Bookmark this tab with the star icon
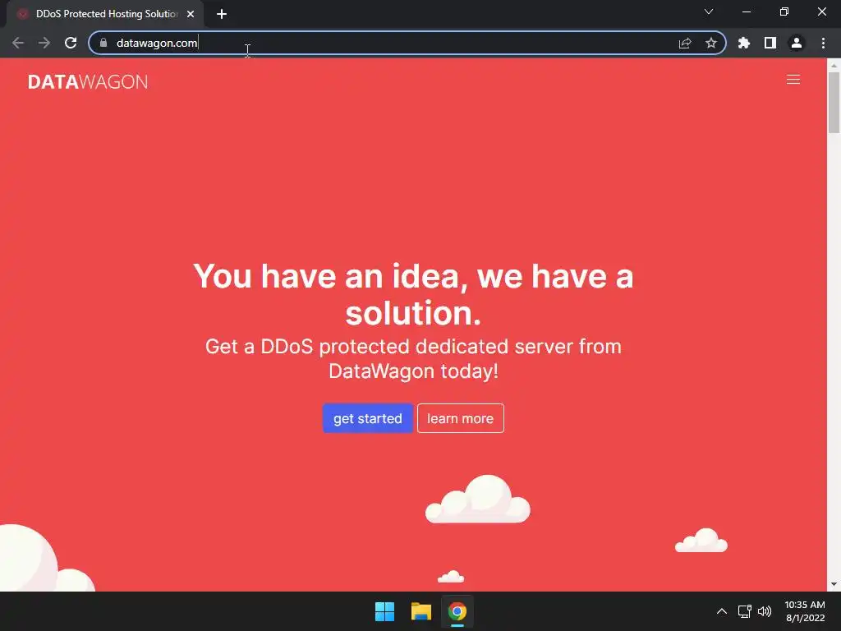841x631 pixels. 711,43
